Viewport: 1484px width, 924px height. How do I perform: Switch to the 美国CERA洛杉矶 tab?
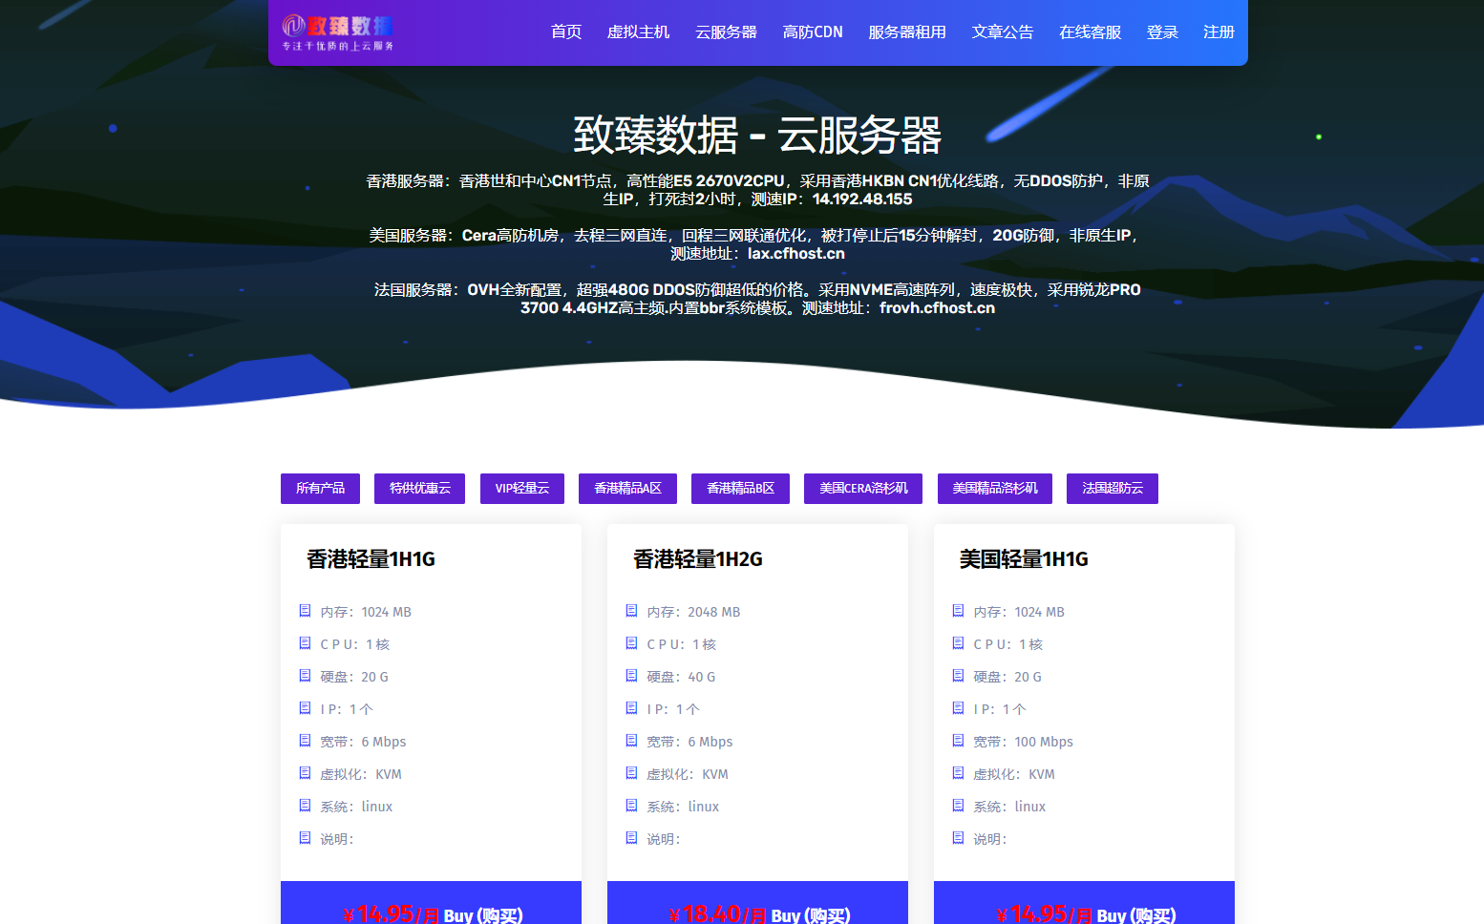(x=863, y=489)
